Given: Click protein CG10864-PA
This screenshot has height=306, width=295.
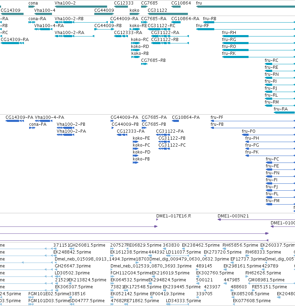Looking at the screenshot, I should click(x=175, y=121).
